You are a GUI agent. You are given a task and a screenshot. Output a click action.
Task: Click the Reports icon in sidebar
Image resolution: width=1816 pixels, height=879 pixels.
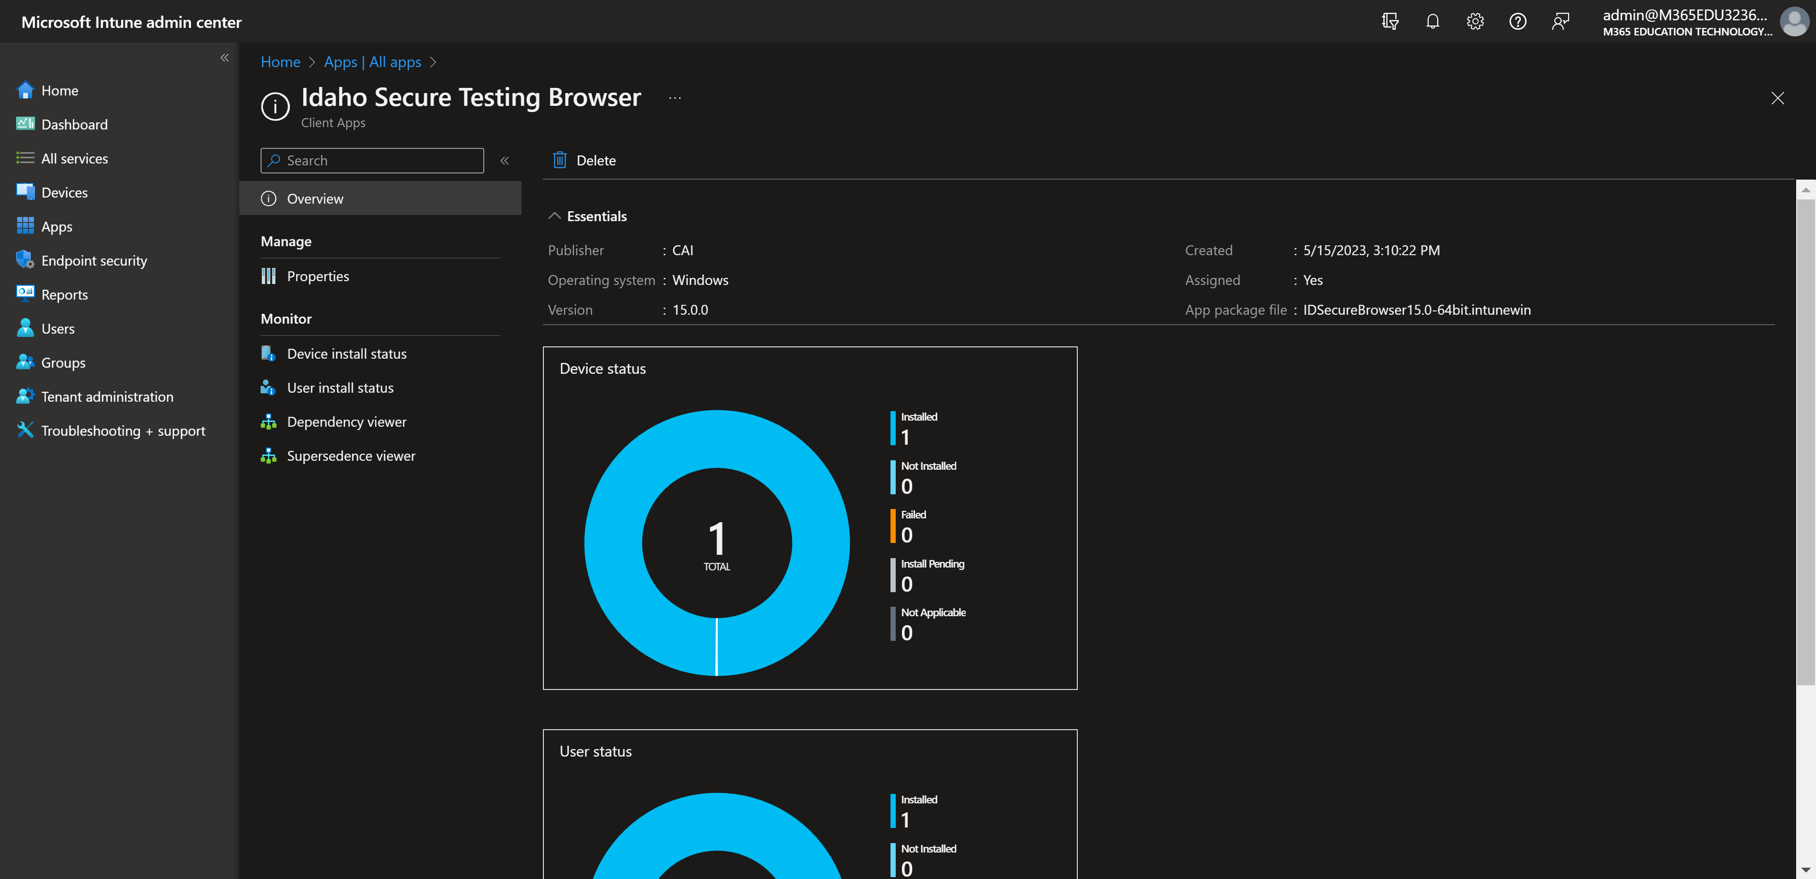pos(26,293)
